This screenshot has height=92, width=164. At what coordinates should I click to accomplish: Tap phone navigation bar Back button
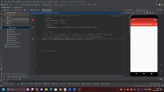[136, 74]
